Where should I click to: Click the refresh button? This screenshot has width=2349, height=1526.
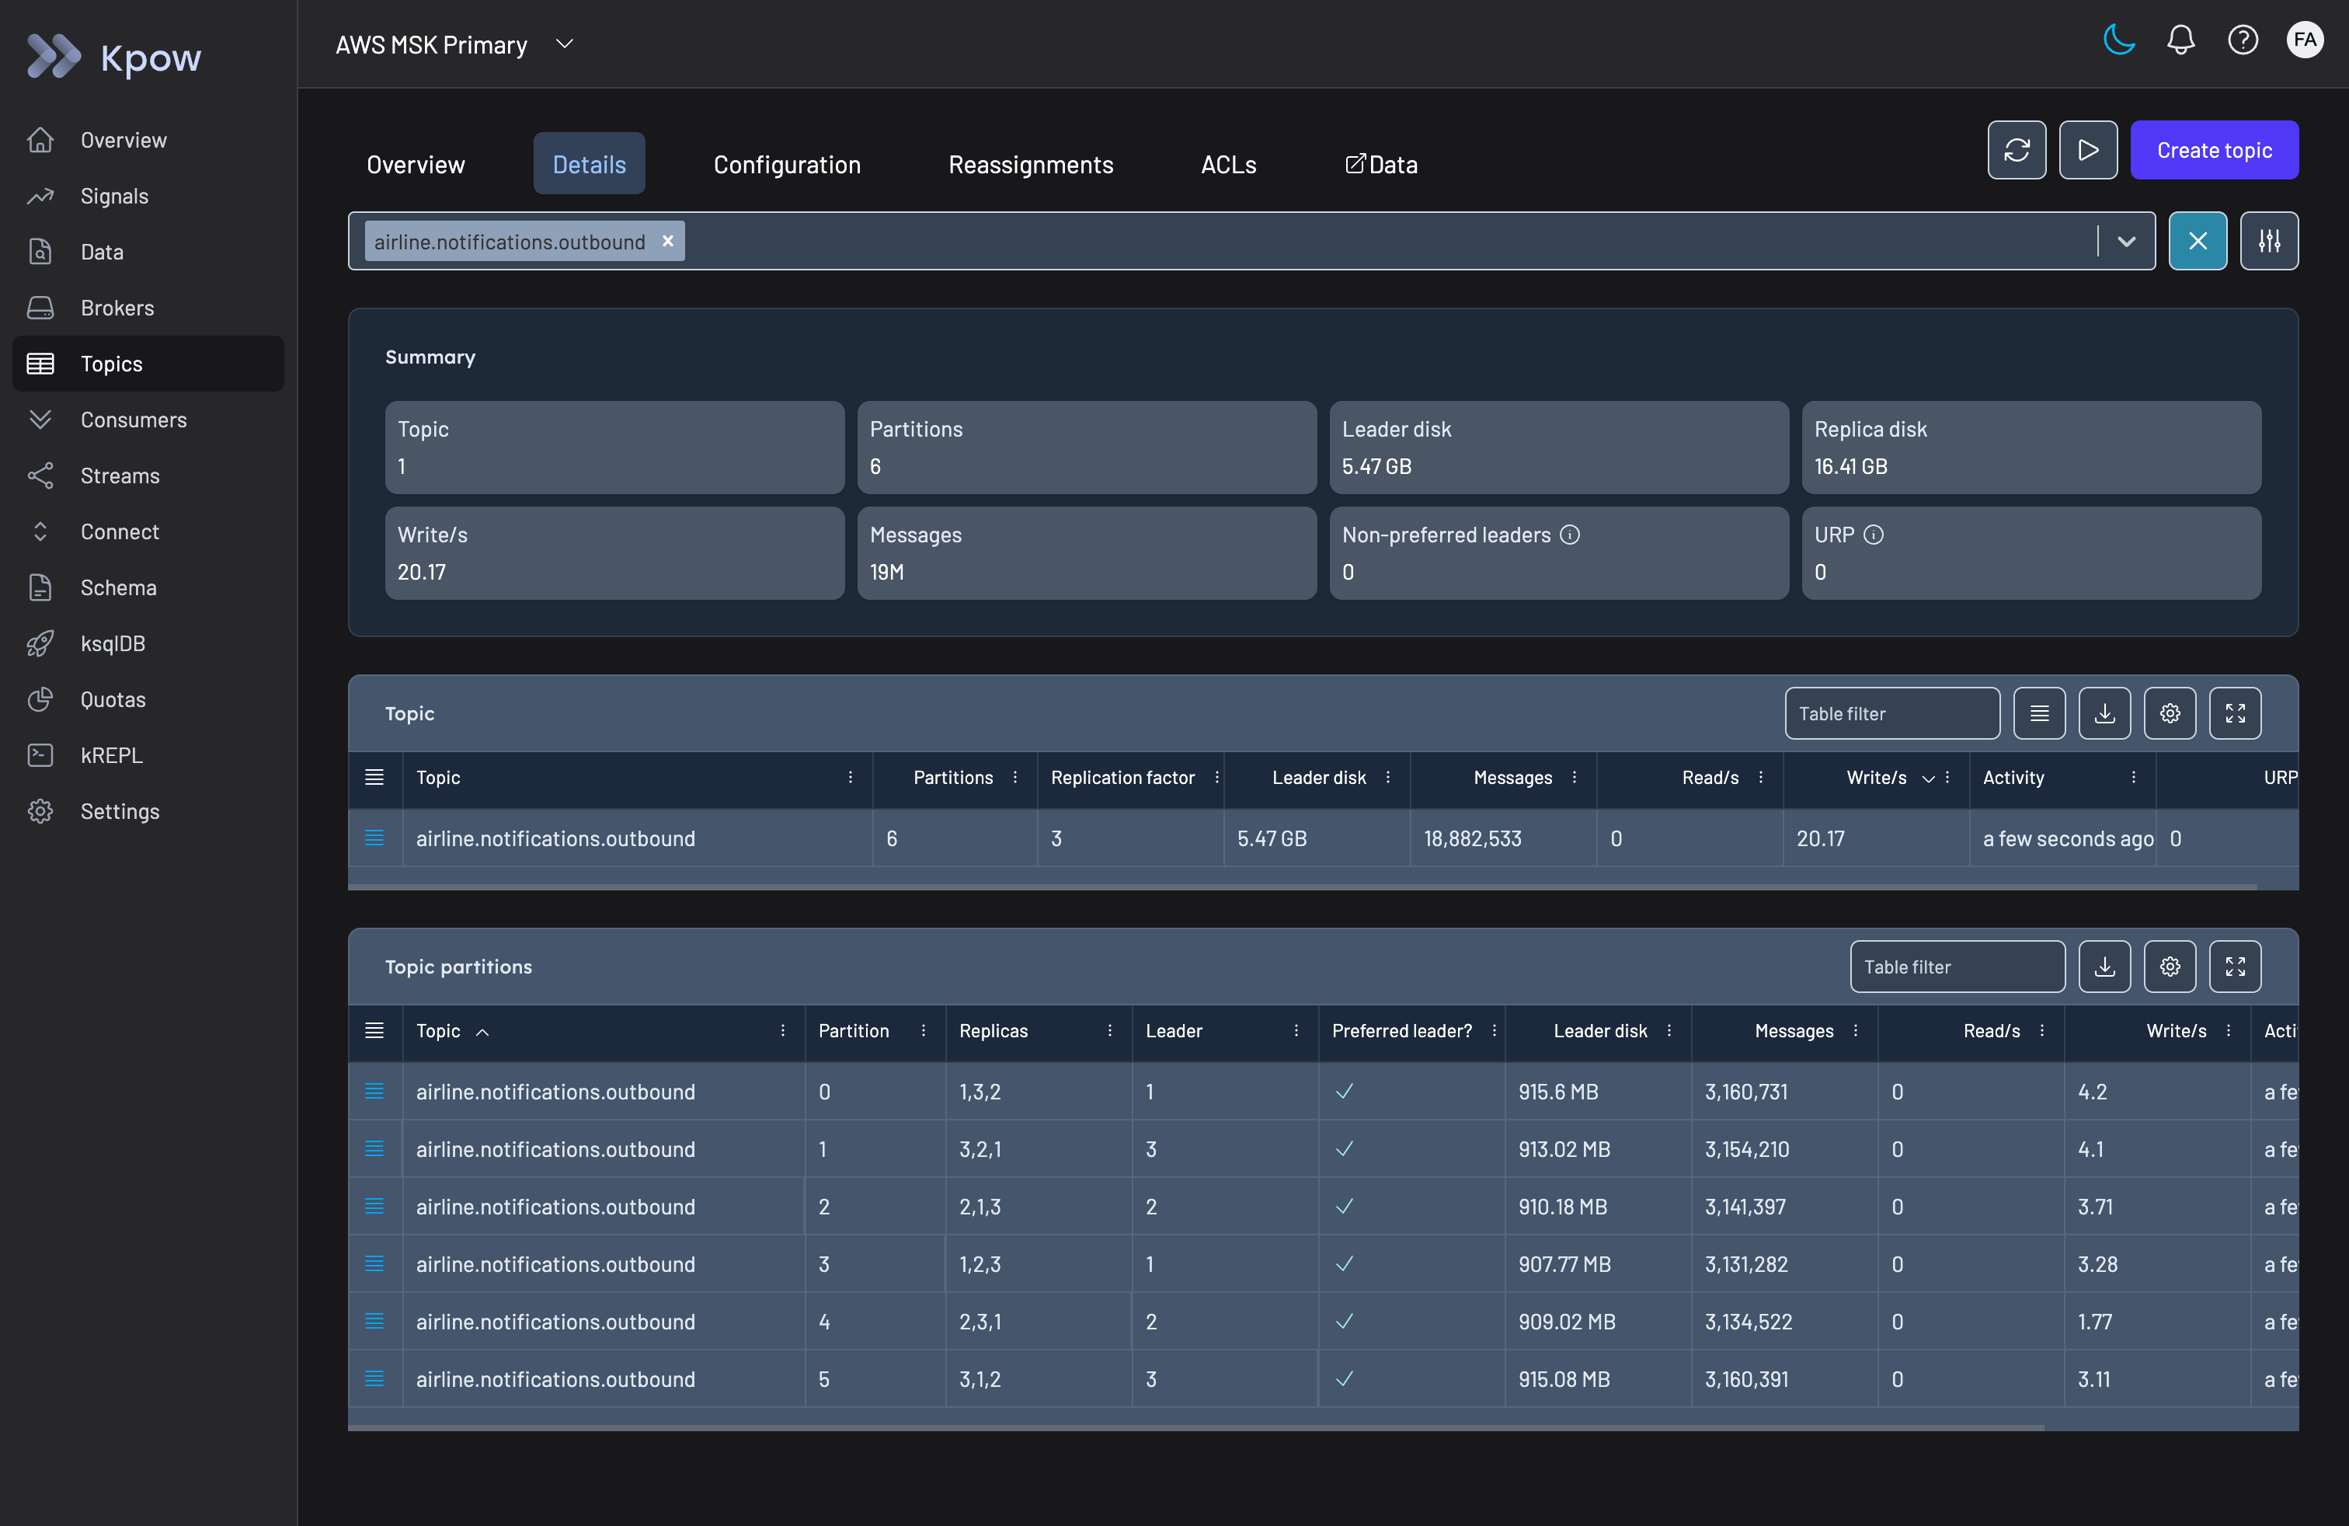point(2017,150)
